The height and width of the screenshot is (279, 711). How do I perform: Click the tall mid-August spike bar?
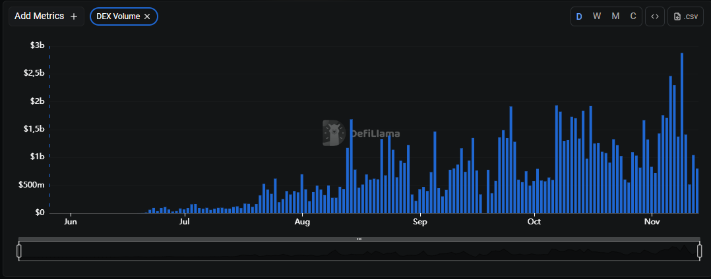click(351, 168)
